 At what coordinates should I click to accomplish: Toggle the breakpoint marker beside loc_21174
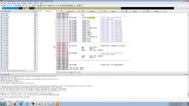[54, 47]
